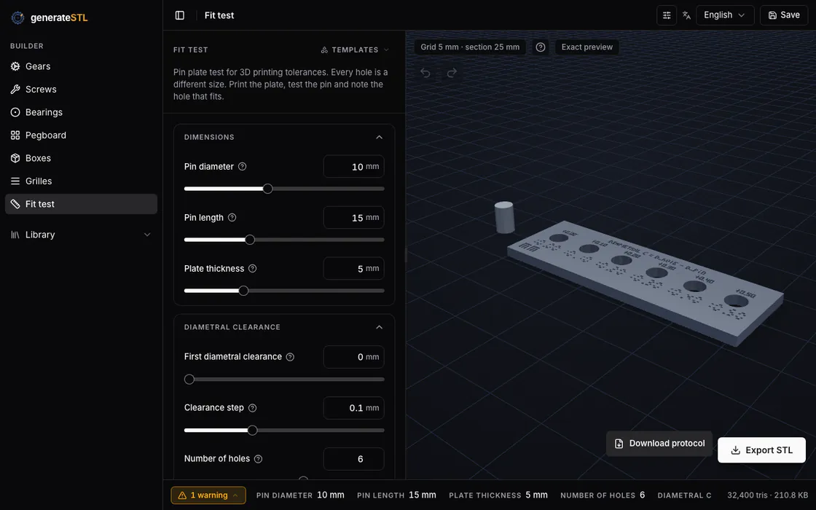Viewport: 816px width, 510px height.
Task: Open Boxes builder in sidebar
Action: (x=81, y=158)
